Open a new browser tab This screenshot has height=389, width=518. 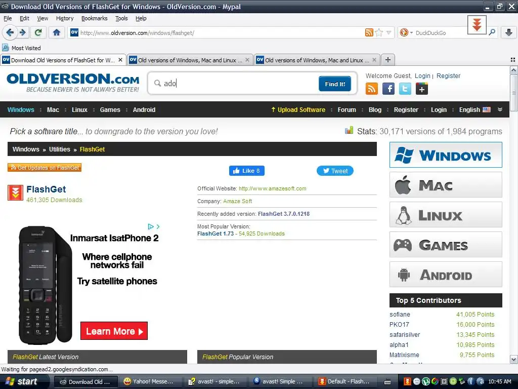tap(388, 60)
